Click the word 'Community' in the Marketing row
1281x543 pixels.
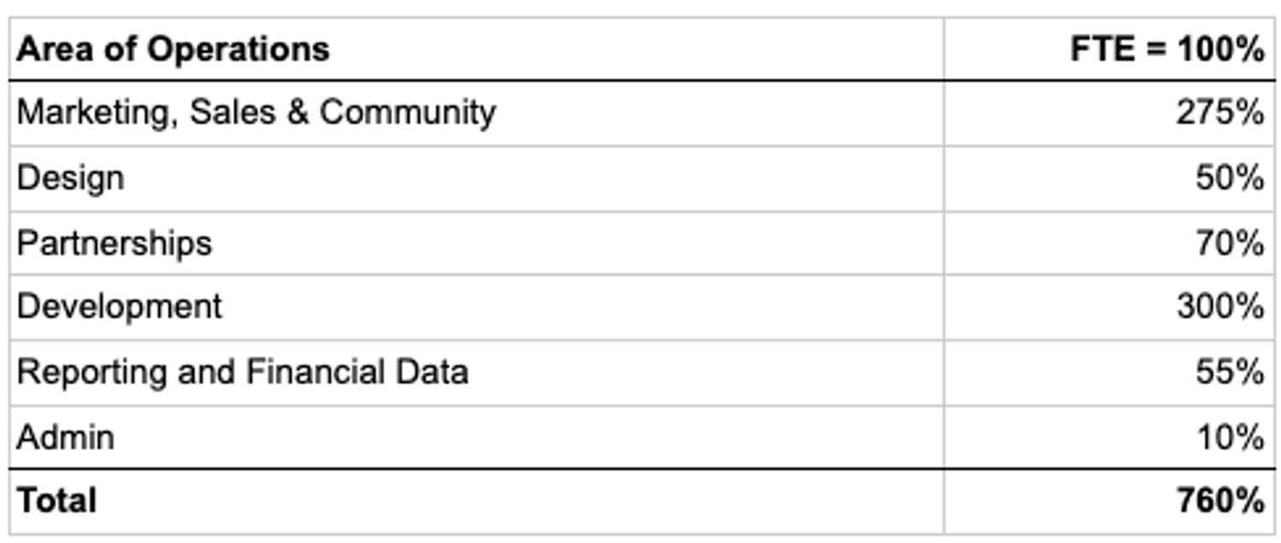coord(407,113)
